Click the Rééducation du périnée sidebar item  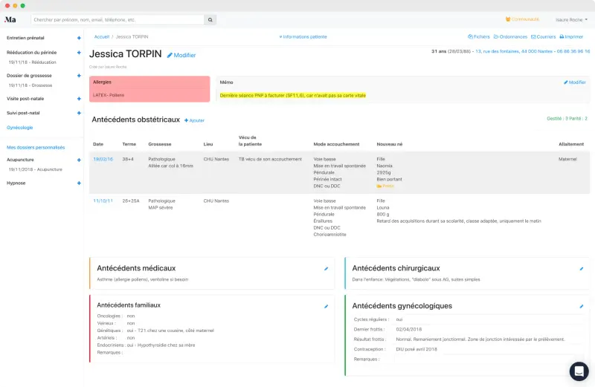(31, 53)
